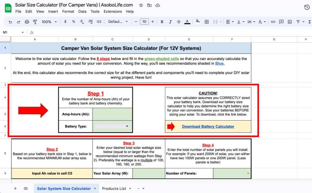Toggle italic formatting

(170, 22)
